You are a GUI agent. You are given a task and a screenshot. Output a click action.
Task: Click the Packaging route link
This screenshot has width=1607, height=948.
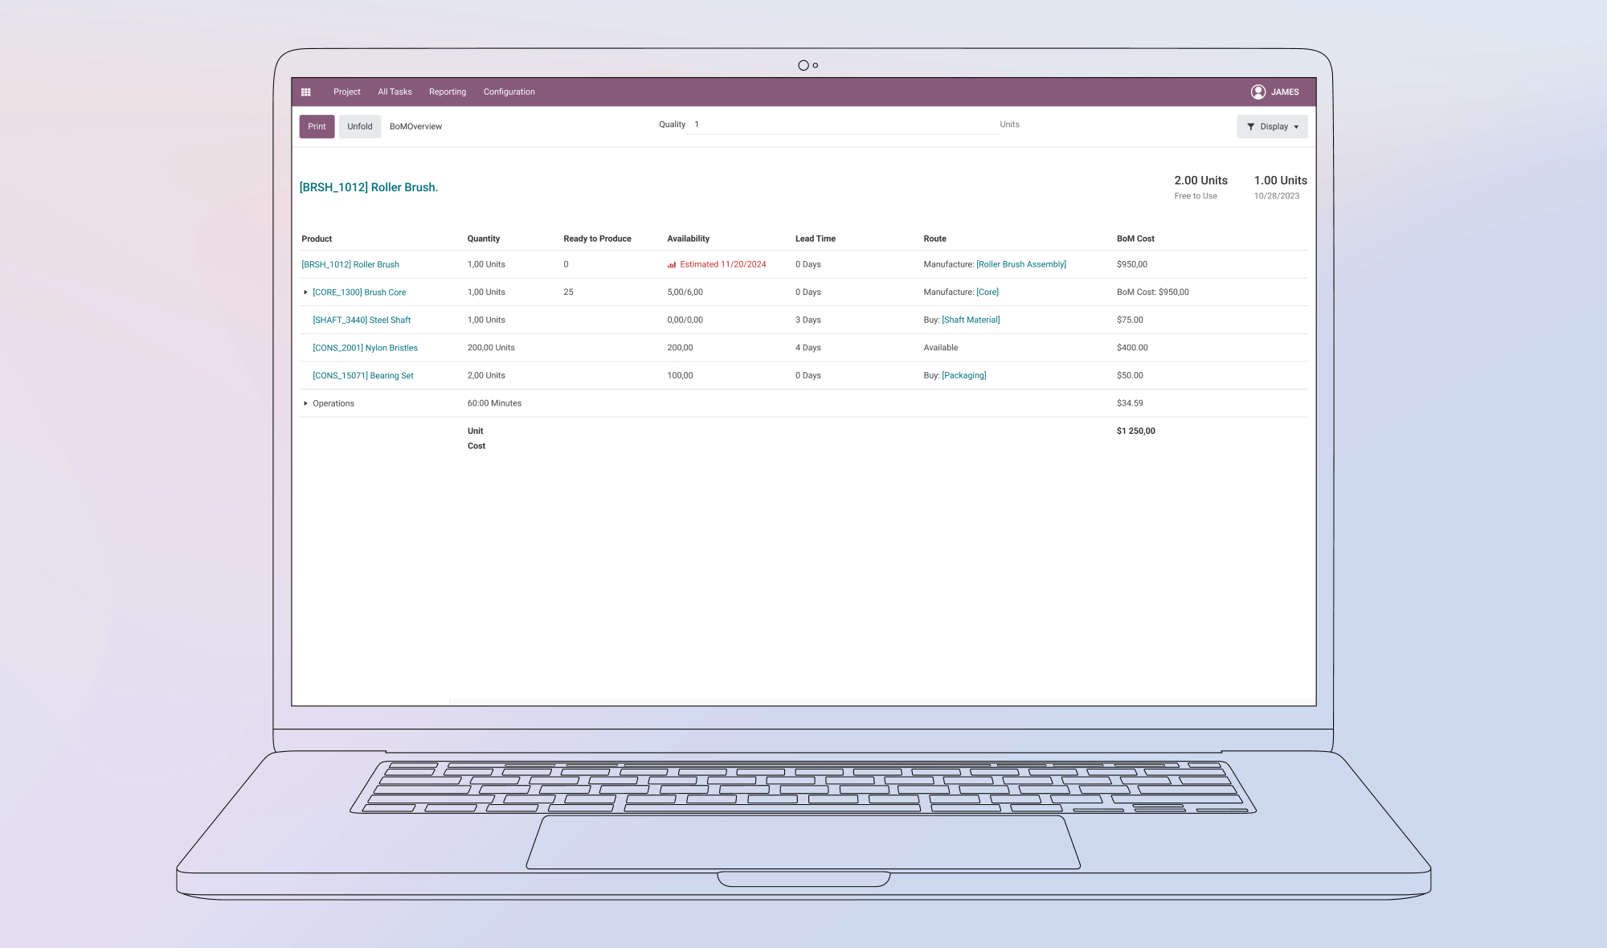click(963, 376)
